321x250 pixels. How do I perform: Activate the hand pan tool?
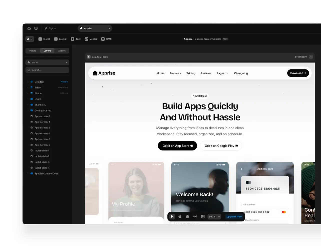[x=180, y=217]
